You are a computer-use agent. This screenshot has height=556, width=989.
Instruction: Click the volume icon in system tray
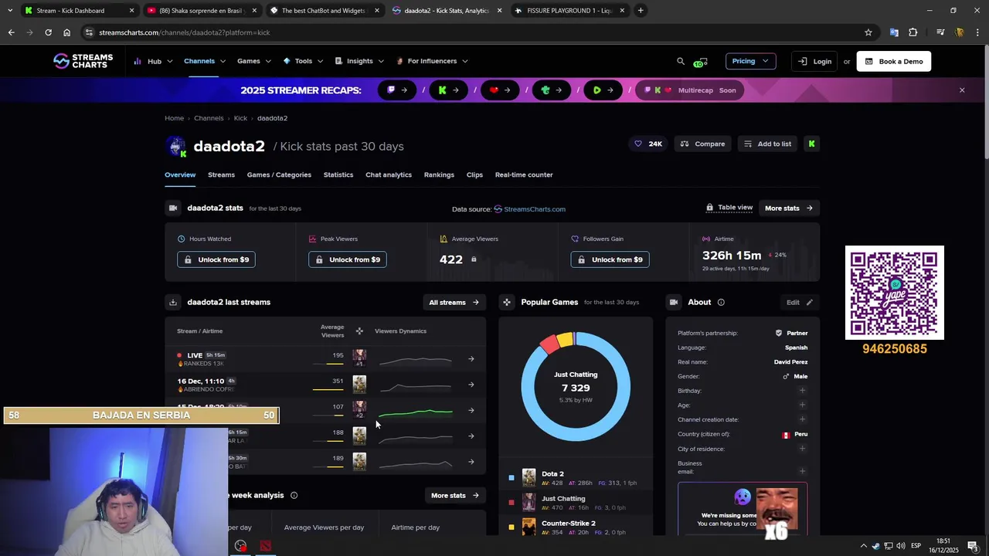click(x=900, y=546)
